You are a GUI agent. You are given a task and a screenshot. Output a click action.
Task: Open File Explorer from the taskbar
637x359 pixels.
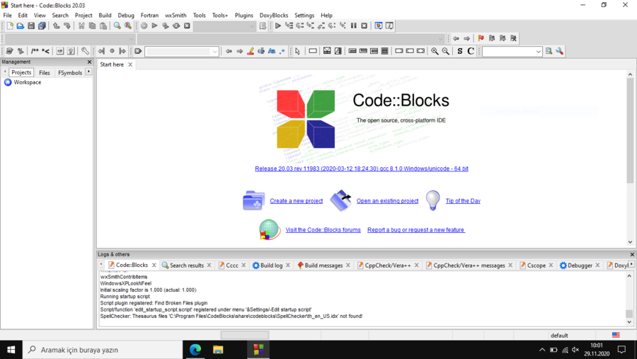click(x=218, y=350)
